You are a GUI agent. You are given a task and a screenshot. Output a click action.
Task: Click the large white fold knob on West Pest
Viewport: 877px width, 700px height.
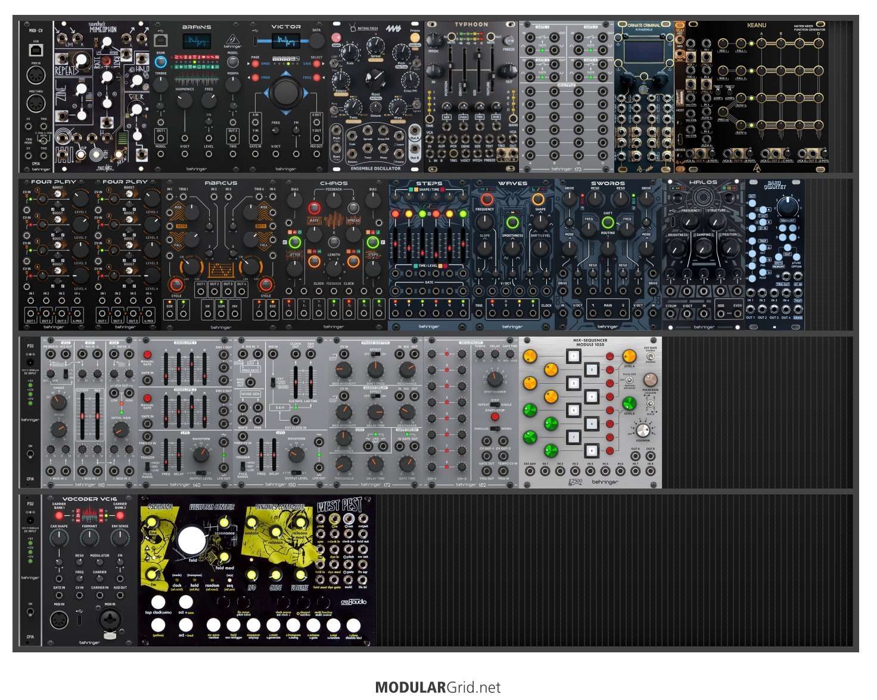[x=191, y=540]
